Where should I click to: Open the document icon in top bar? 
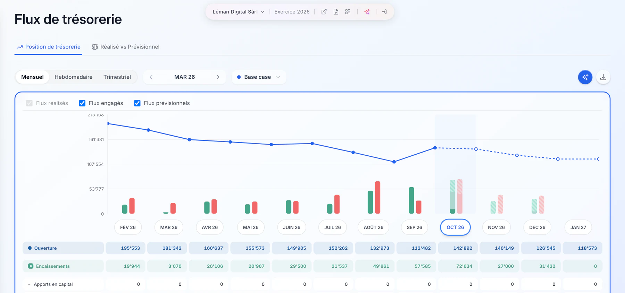coord(336,12)
